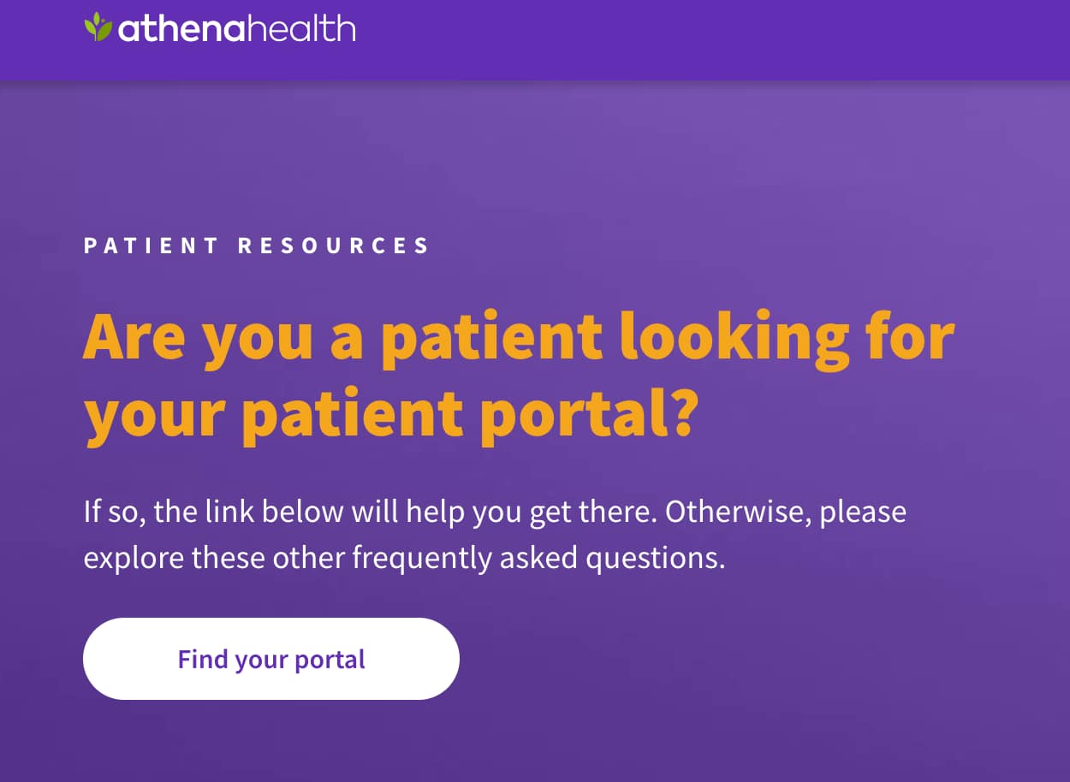
Task: Click the word "looking" in the orange heading
Action: [734, 338]
